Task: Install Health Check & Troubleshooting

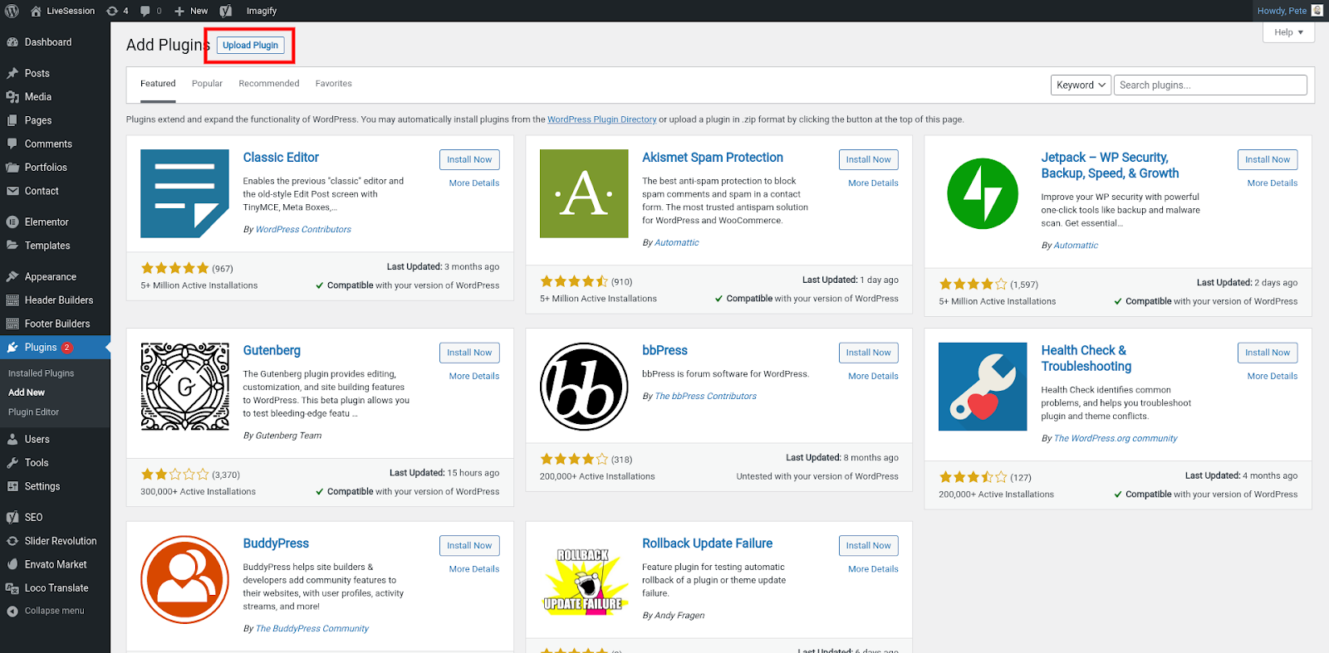Action: click(1268, 353)
